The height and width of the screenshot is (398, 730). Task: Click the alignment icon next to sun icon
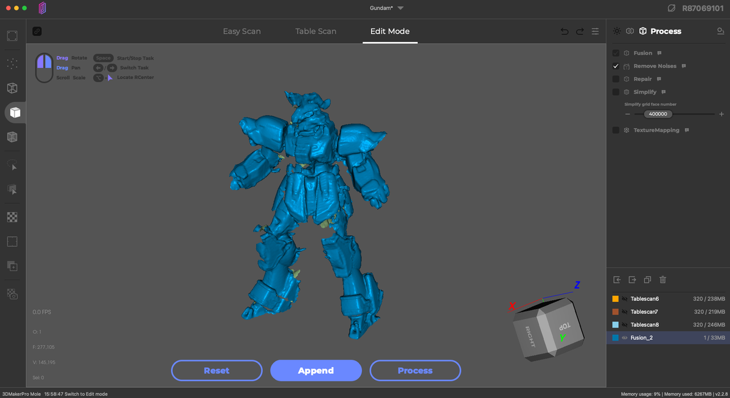point(630,31)
